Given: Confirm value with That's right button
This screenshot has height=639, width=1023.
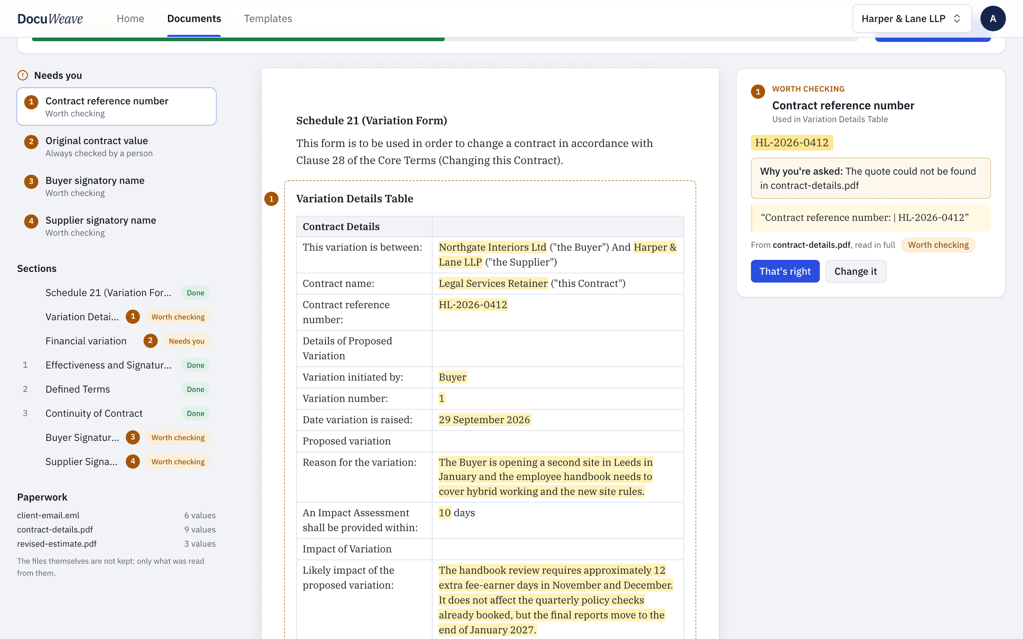Looking at the screenshot, I should [785, 271].
